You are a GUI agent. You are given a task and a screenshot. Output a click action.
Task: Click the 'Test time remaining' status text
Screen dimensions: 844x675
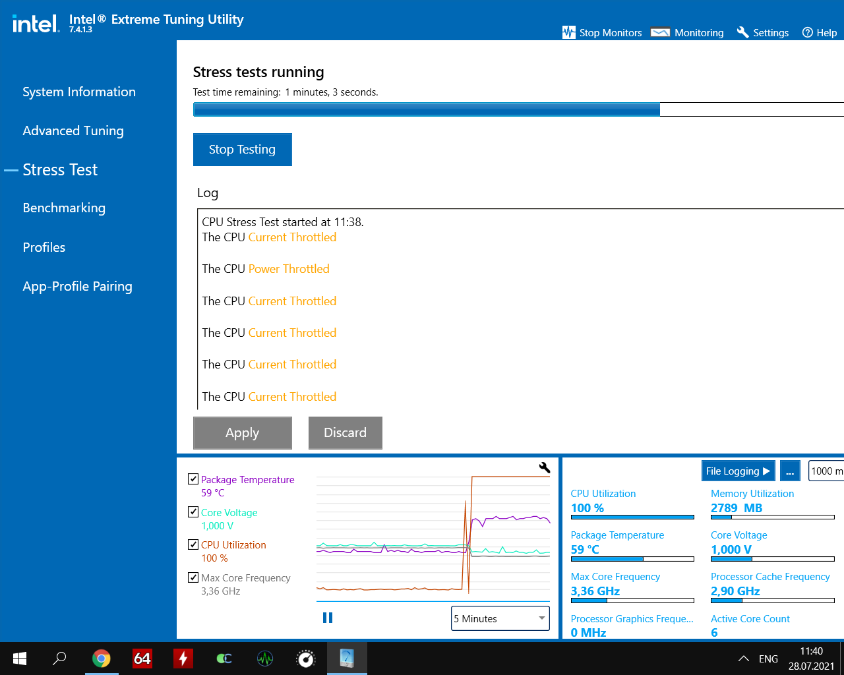point(286,92)
